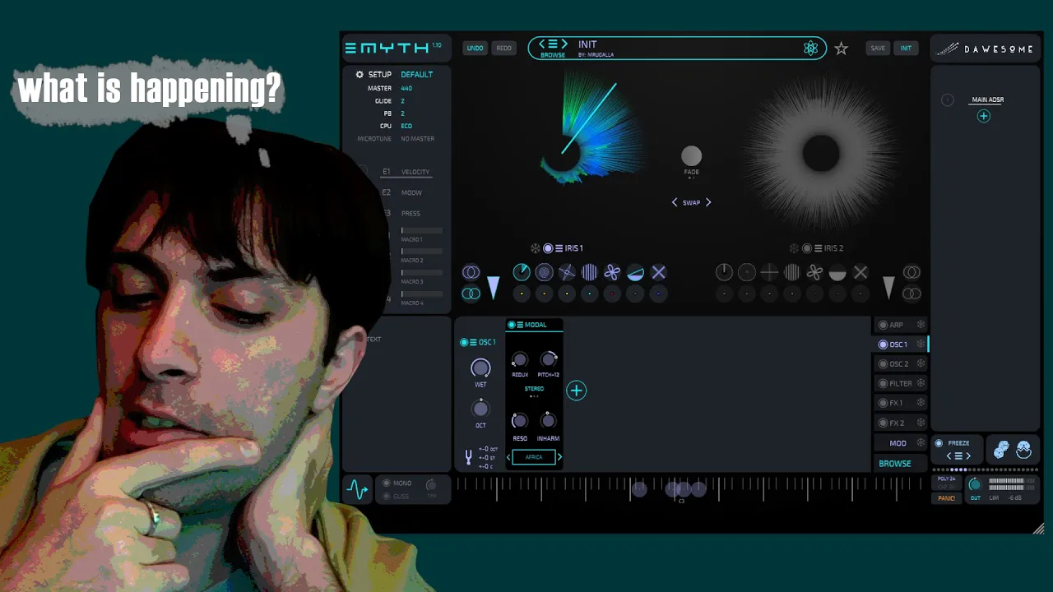Open the Myth main menu icon
Screen dimensions: 1053x592
pyautogui.click(x=350, y=49)
